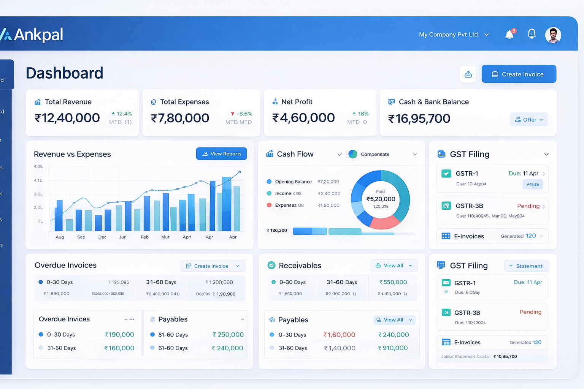This screenshot has width=584, height=389.
Task: Click the GST Filing document icon
Action: point(441,154)
